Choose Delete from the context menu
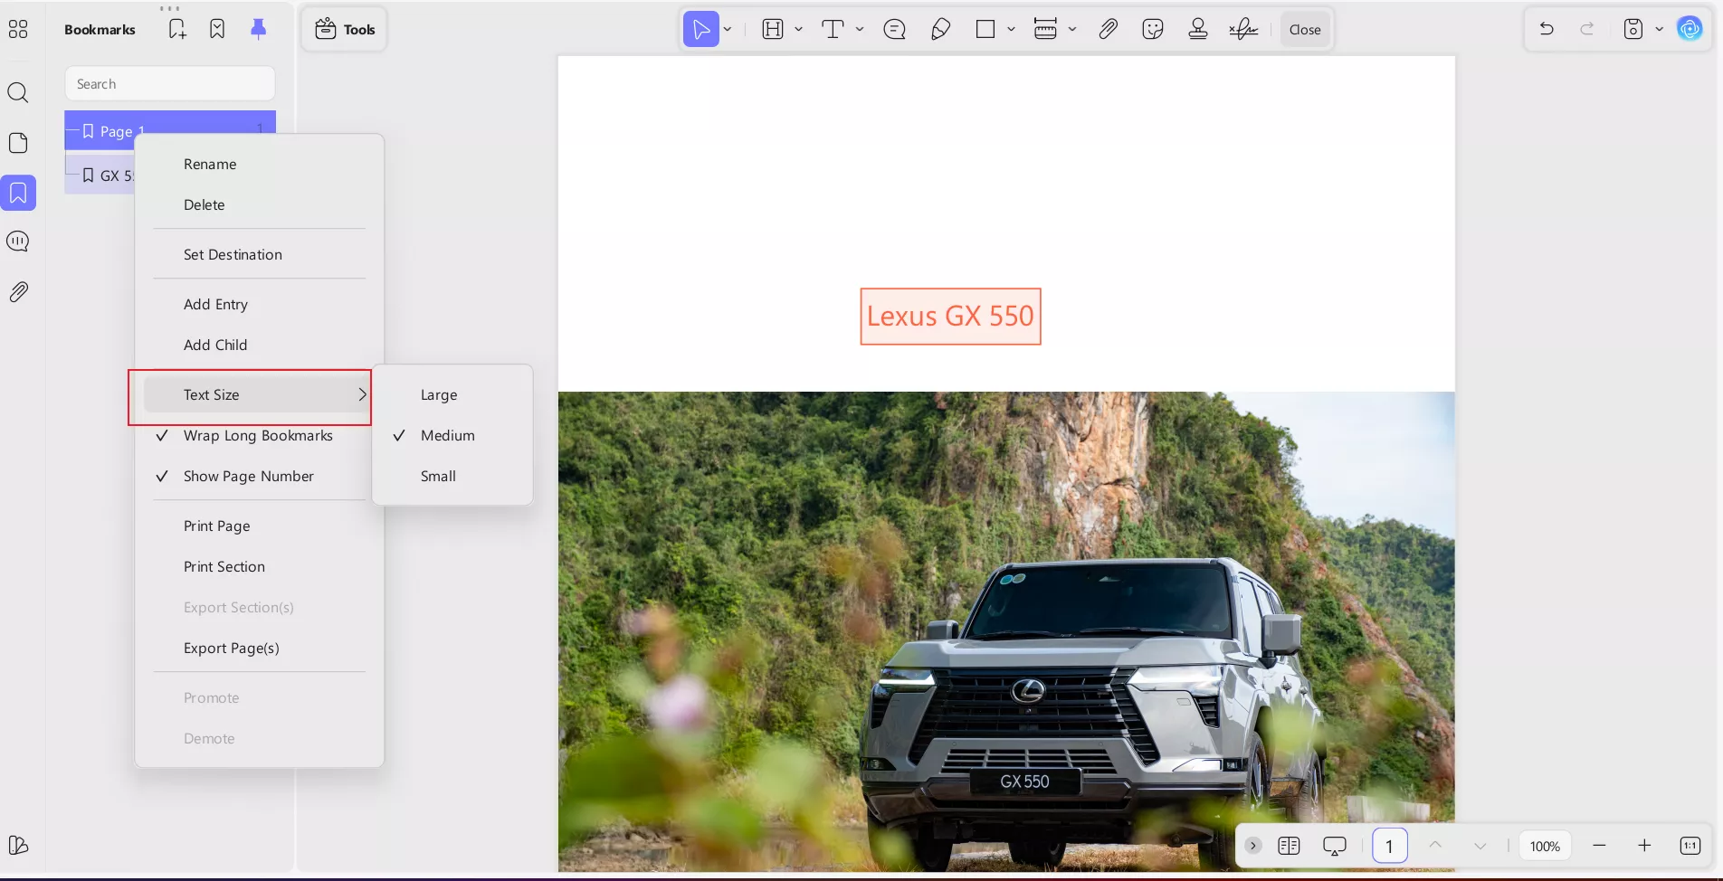 pyautogui.click(x=205, y=204)
